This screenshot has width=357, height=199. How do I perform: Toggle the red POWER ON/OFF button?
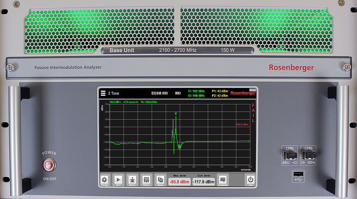(x=49, y=164)
